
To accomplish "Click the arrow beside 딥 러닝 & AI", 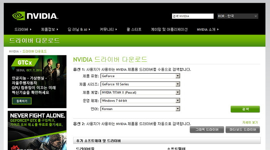I will [89, 30].
